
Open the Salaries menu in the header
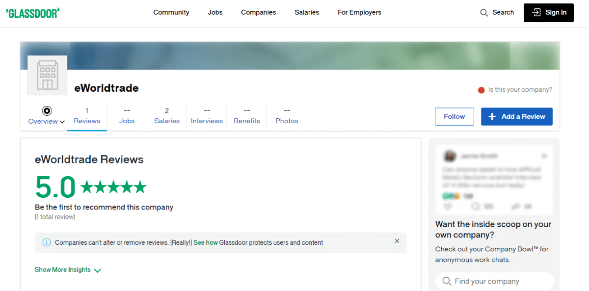[307, 13]
